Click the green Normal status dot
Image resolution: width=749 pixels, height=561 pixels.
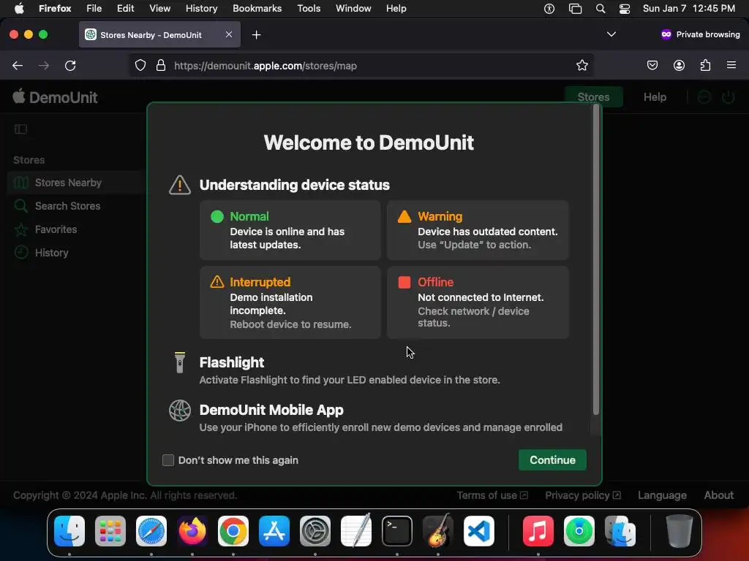click(217, 216)
